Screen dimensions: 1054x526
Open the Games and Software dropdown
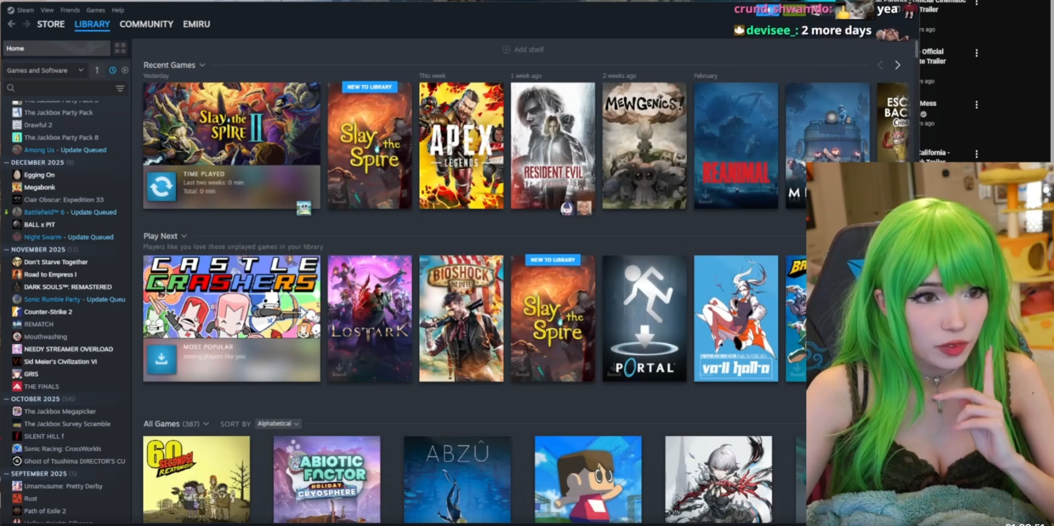45,70
